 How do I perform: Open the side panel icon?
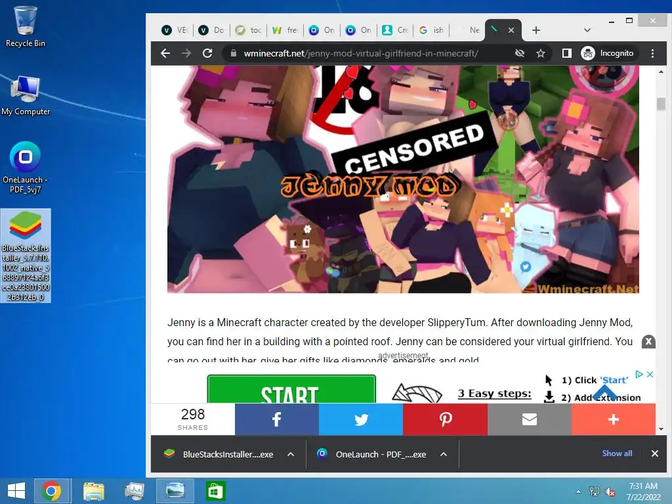pos(566,53)
